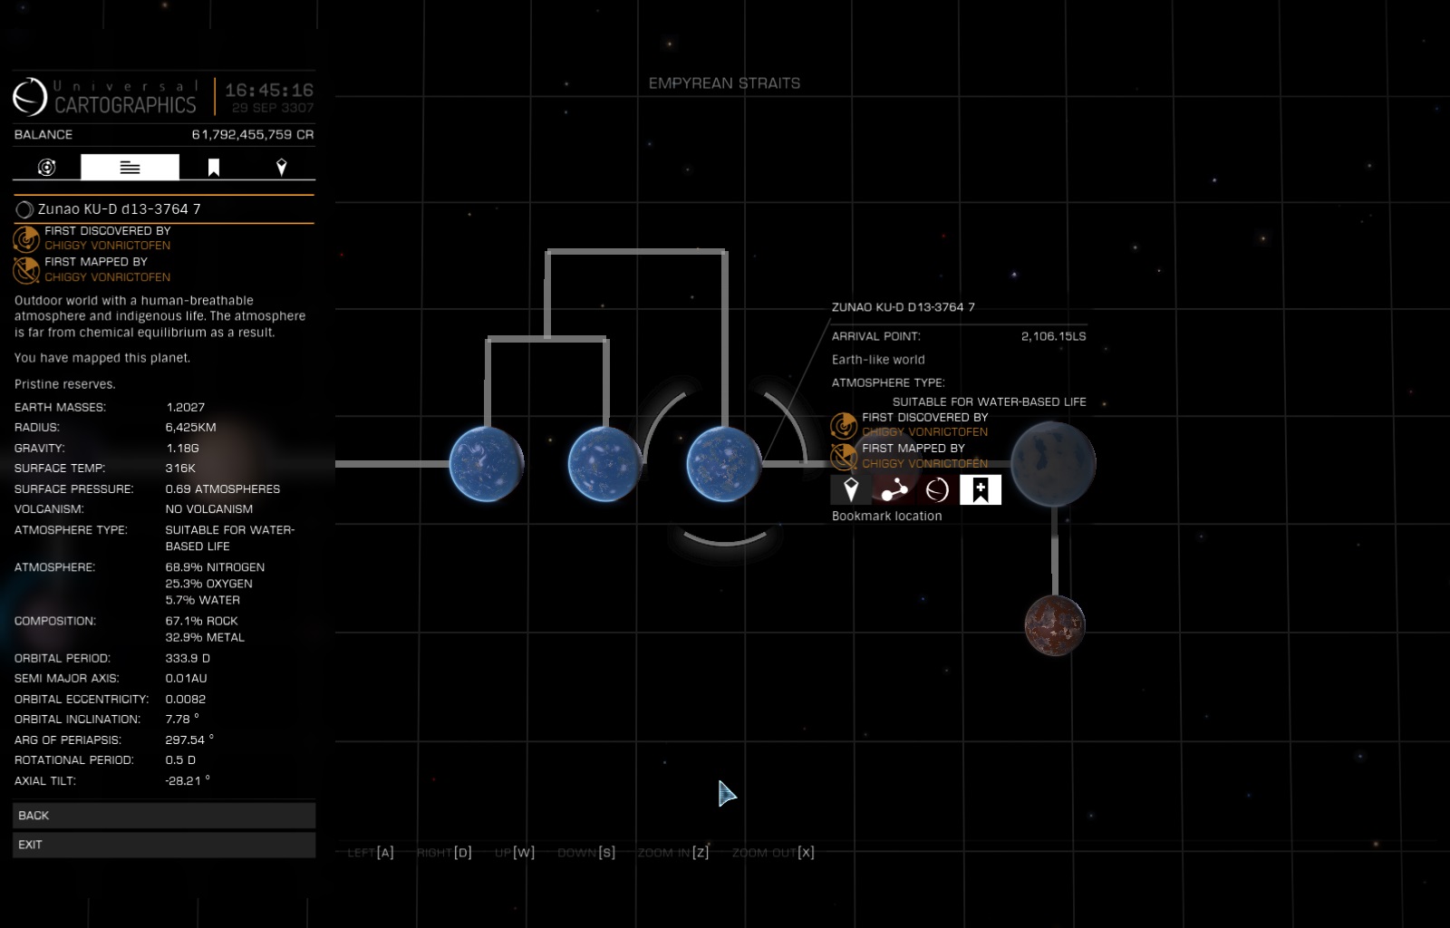Click the 68.9% NITROGEN atmosphere entry
Image resolution: width=1450 pixels, height=928 pixels.
click(215, 567)
